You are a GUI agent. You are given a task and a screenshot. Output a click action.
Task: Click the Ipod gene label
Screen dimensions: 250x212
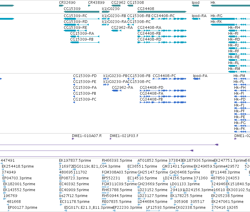(x=196, y=3)
